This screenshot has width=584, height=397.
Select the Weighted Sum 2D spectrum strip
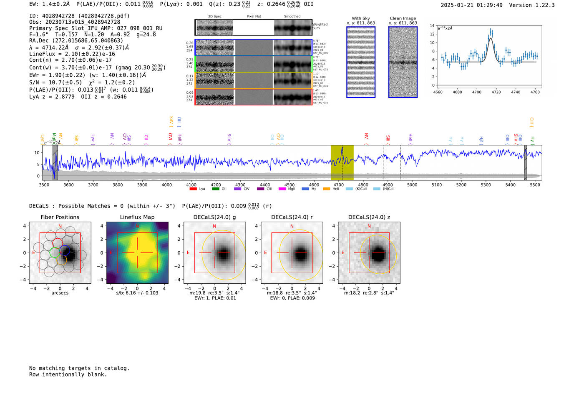point(254,27)
